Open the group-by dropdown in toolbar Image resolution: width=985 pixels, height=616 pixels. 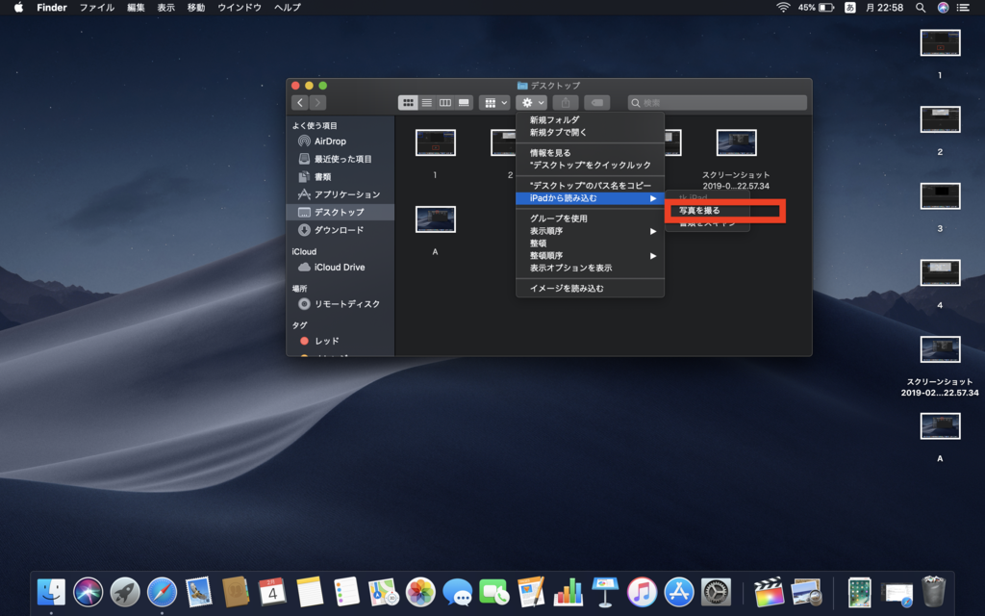point(494,102)
